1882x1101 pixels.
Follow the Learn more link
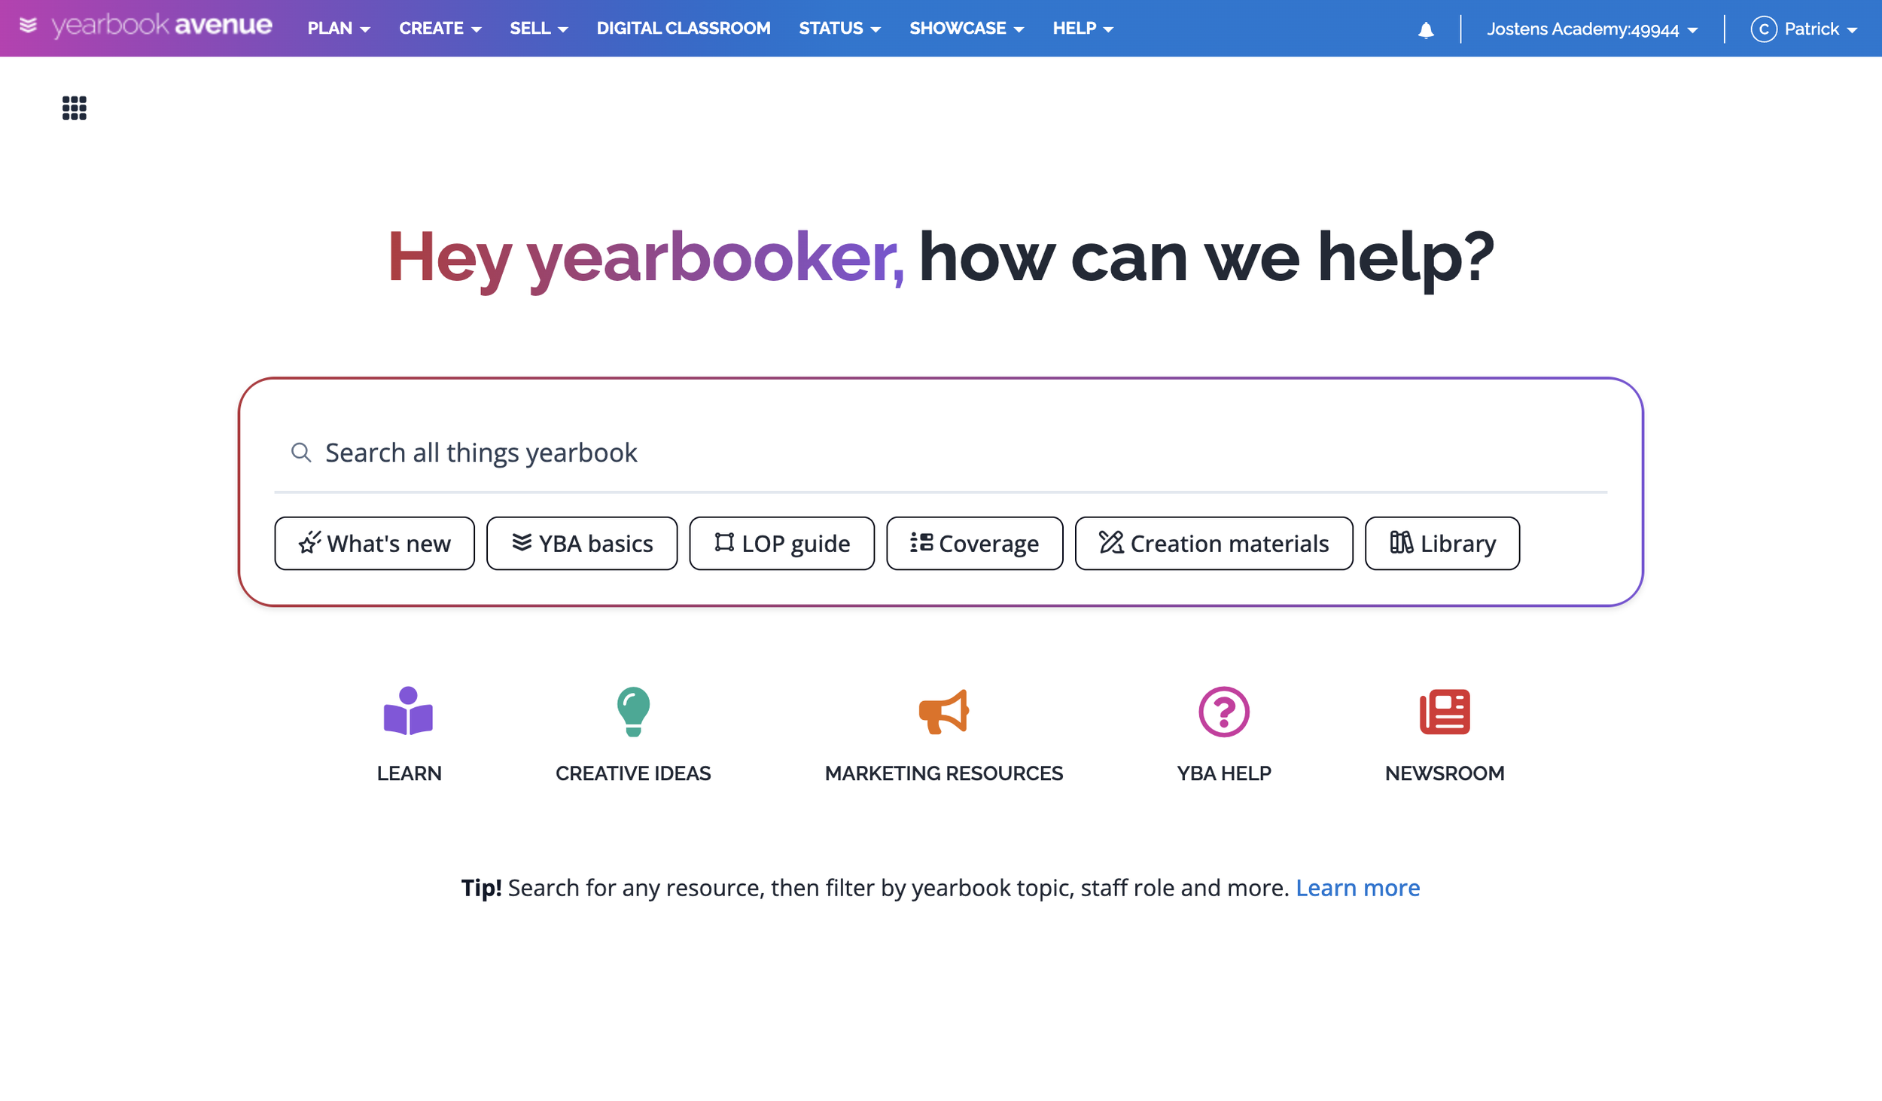point(1357,887)
